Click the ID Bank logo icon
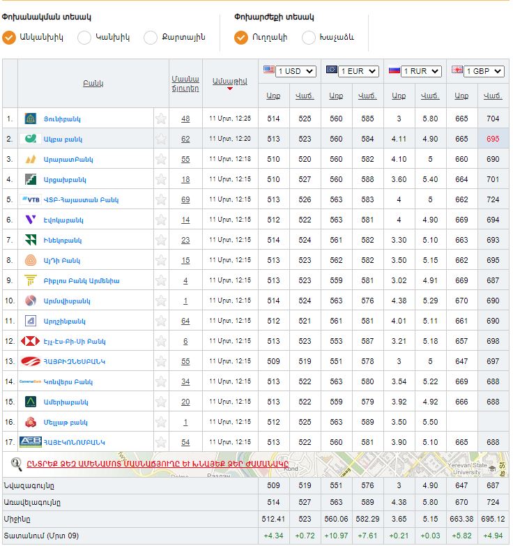This screenshot has width=513, height=546. [x=31, y=260]
